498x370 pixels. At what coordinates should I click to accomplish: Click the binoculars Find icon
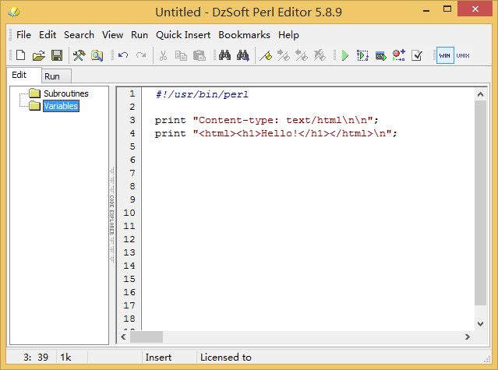224,55
